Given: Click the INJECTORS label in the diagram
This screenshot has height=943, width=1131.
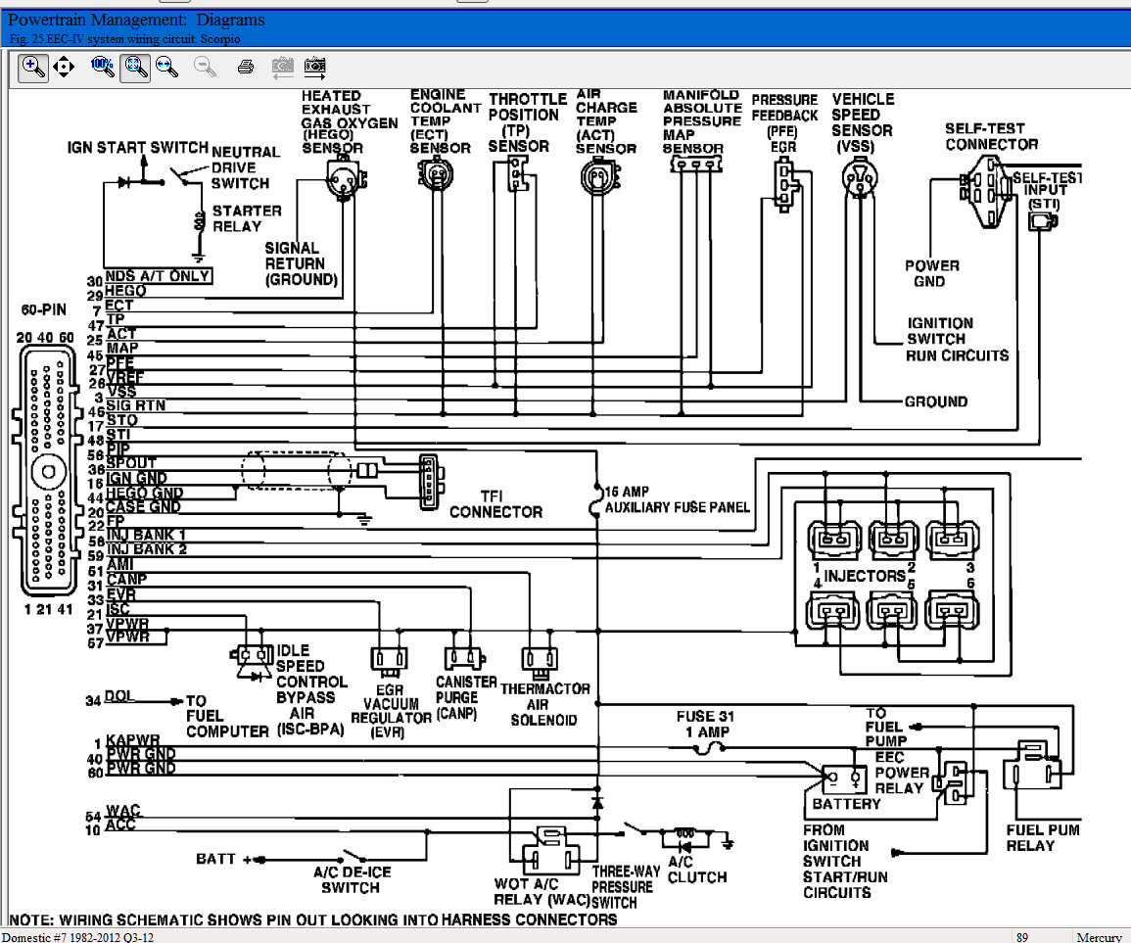Looking at the screenshot, I should (x=864, y=576).
